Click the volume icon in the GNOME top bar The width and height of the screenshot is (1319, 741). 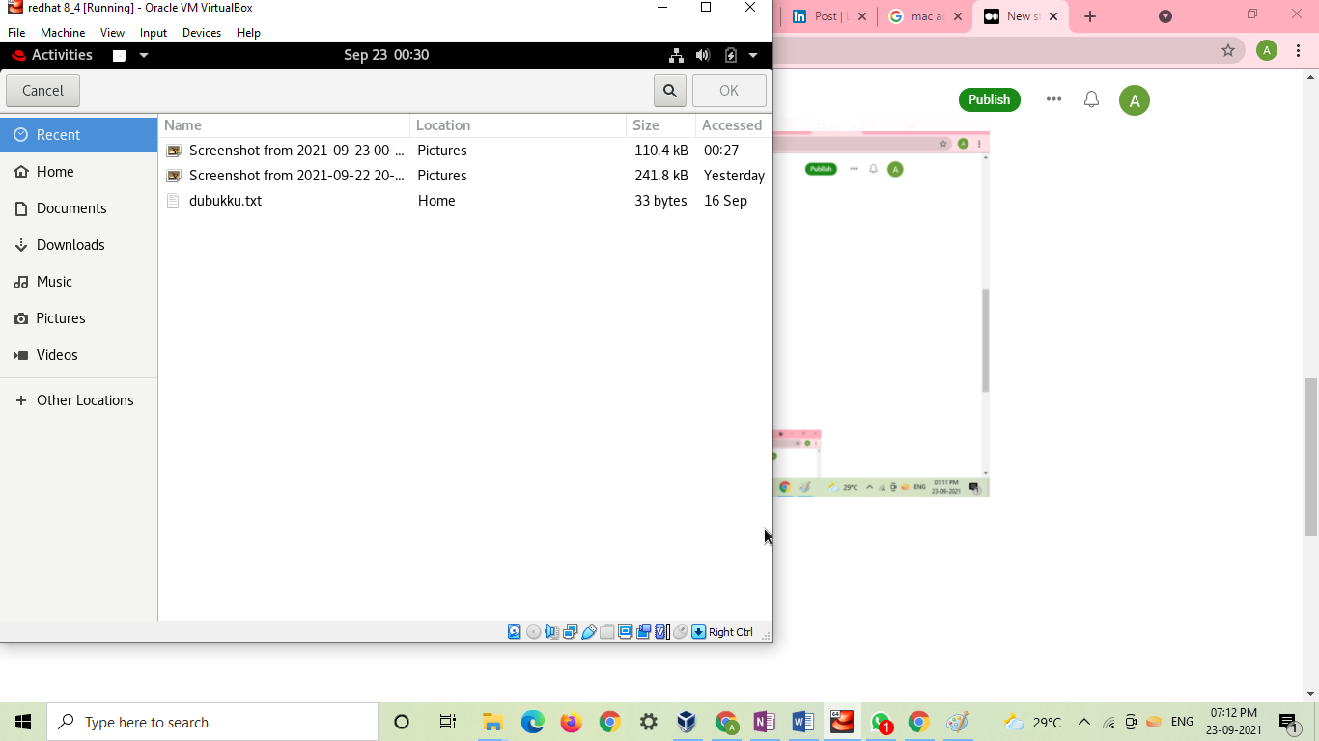click(x=702, y=55)
